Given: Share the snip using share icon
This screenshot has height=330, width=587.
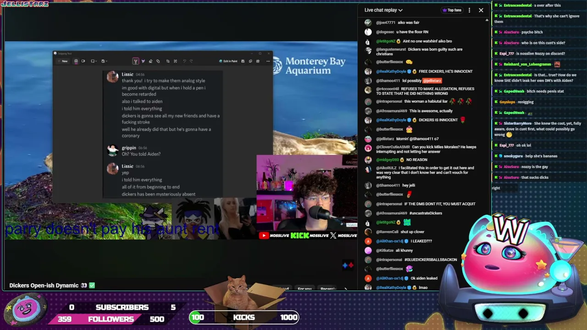Looking at the screenshot, I should (x=258, y=61).
